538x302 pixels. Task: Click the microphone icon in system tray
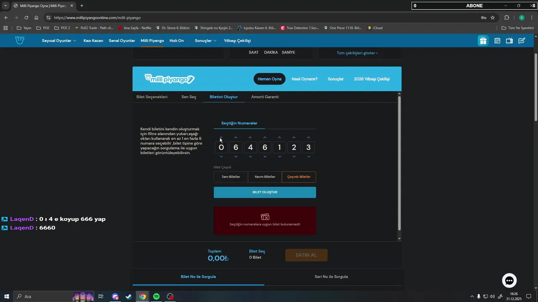click(478, 297)
